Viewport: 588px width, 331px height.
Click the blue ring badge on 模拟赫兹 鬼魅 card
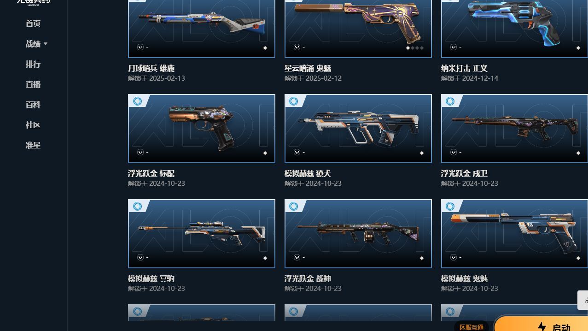[x=450, y=206]
